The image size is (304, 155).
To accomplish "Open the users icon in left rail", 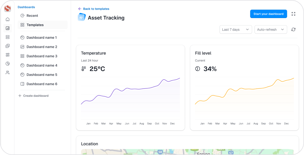I will pyautogui.click(x=7, y=73).
